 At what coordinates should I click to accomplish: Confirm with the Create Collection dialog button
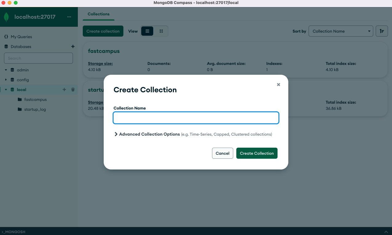coord(257,153)
